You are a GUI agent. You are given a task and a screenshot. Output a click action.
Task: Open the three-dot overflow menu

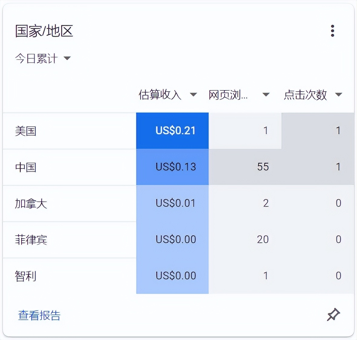333,30
